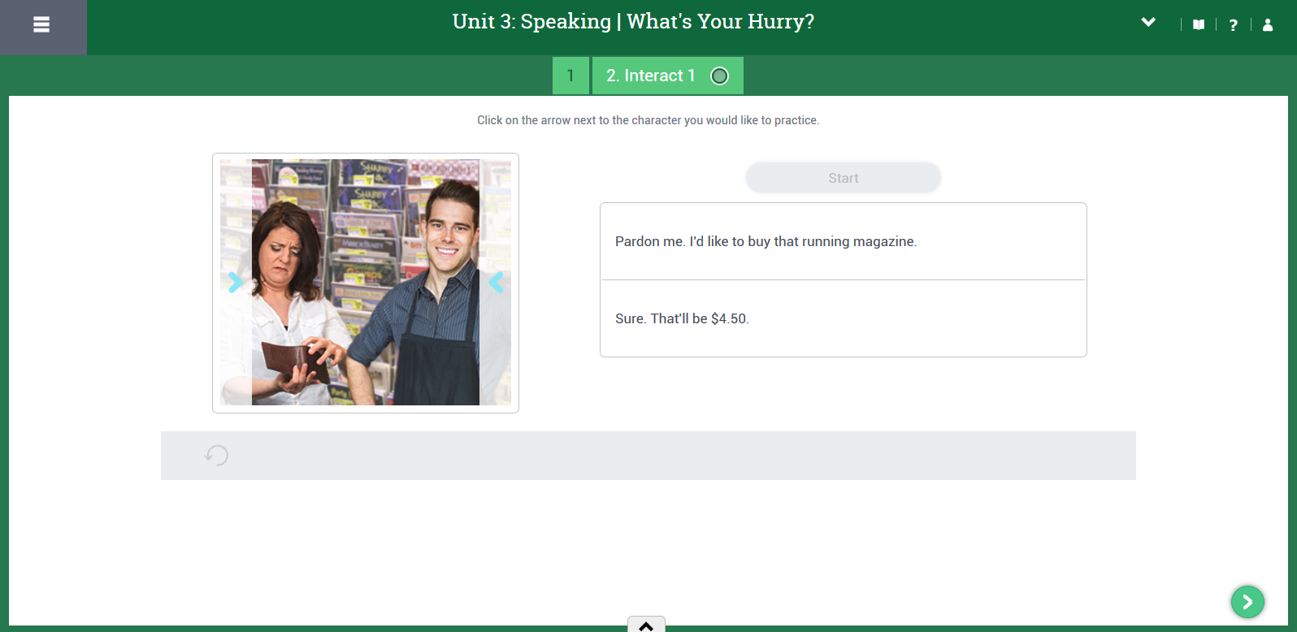This screenshot has height=632, width=1297.
Task: Click the question mark help icon
Action: click(1233, 25)
